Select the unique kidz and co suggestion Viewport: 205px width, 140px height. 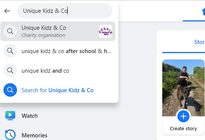[58, 70]
